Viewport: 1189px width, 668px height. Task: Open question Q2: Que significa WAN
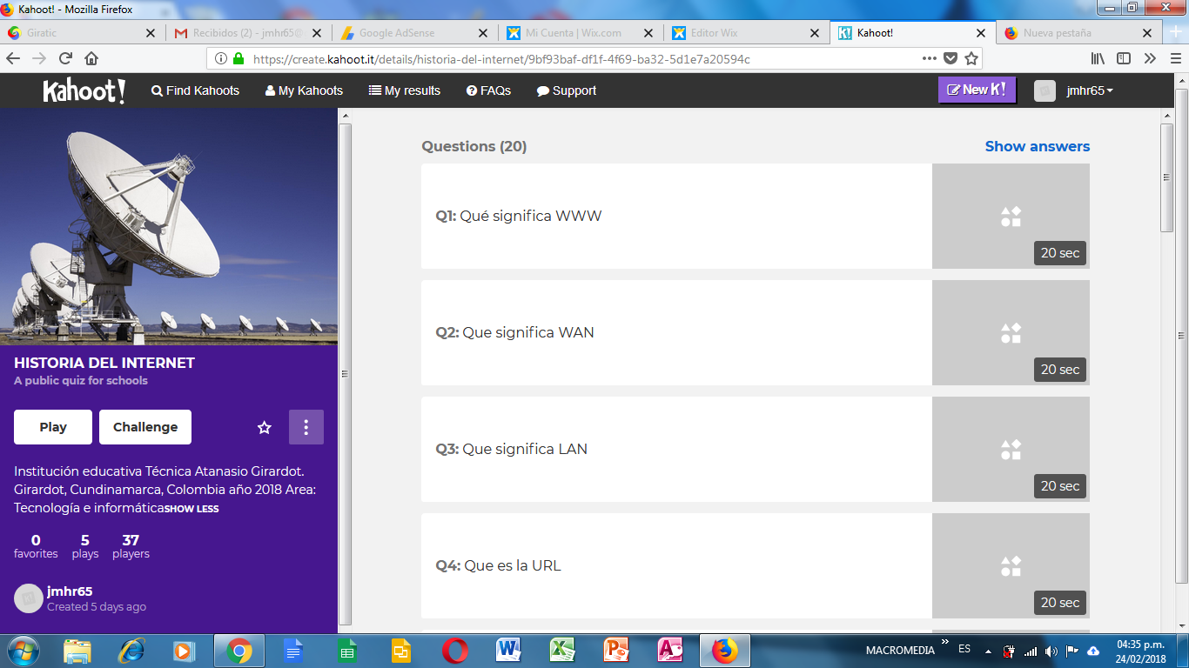pyautogui.click(x=676, y=332)
